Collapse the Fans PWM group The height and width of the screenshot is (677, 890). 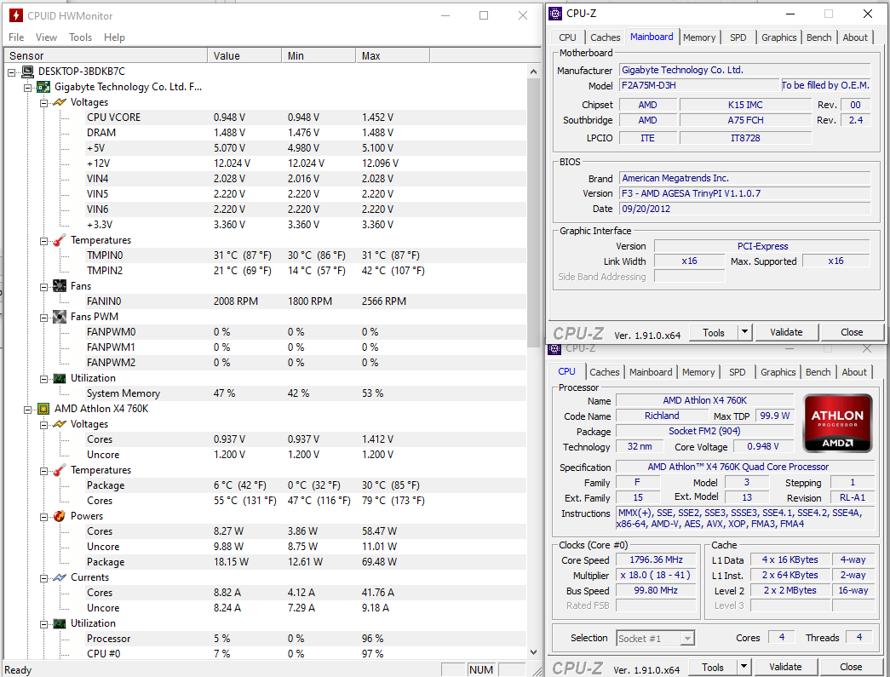43,318
